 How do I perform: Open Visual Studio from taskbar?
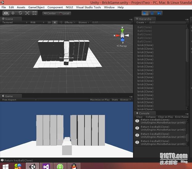click(x=46, y=166)
